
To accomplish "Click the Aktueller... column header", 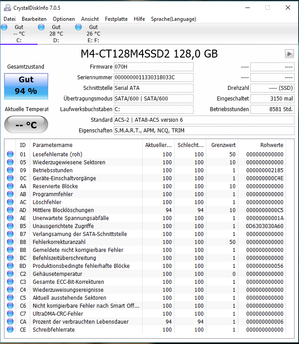I will pos(158,145).
